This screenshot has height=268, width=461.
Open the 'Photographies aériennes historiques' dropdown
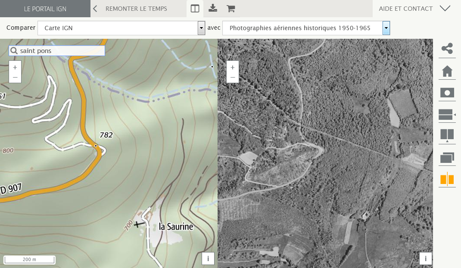pos(386,28)
